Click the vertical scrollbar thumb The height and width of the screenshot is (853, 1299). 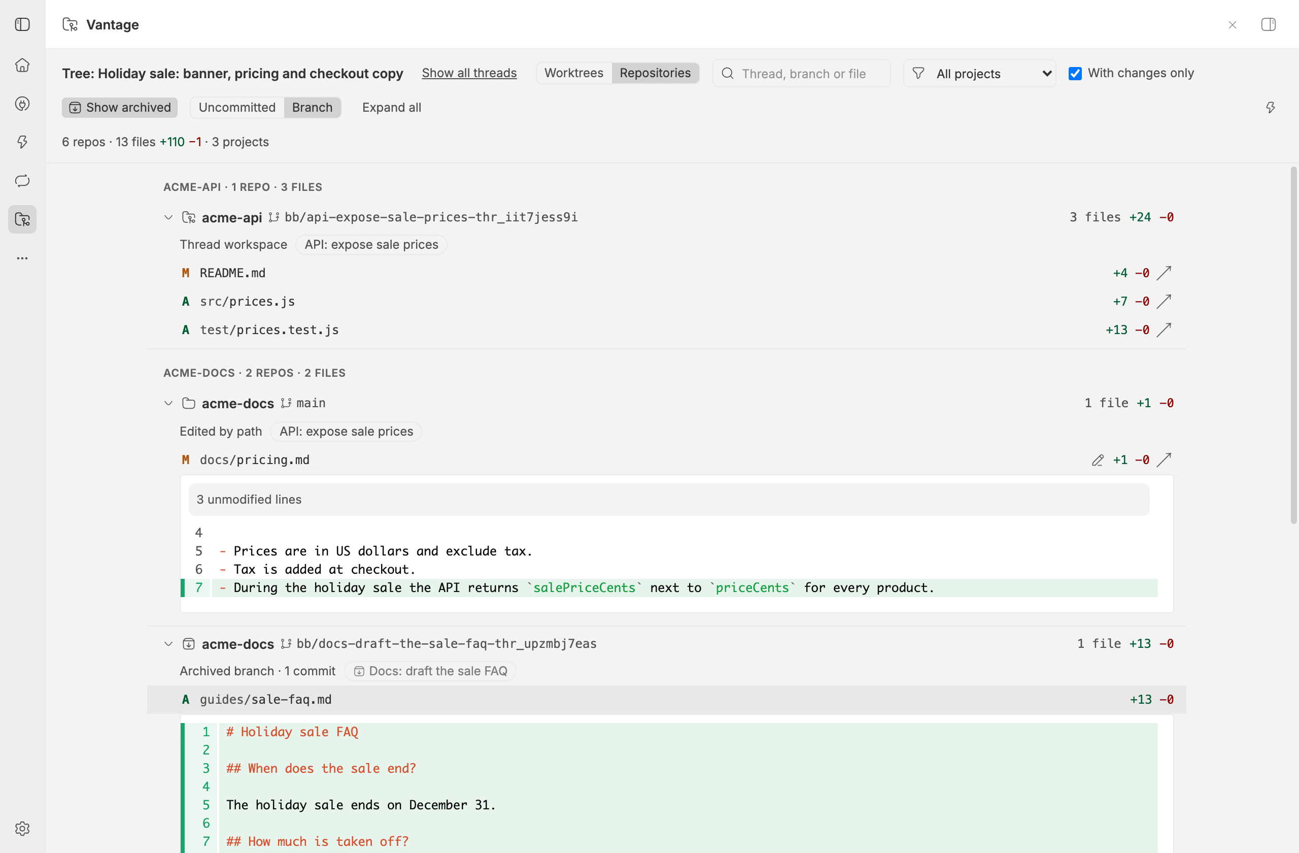coord(1293,345)
